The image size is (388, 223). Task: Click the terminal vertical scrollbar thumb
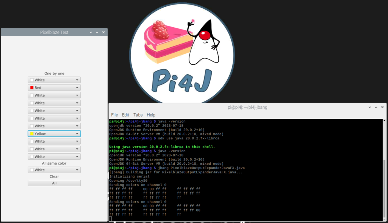click(x=384, y=189)
